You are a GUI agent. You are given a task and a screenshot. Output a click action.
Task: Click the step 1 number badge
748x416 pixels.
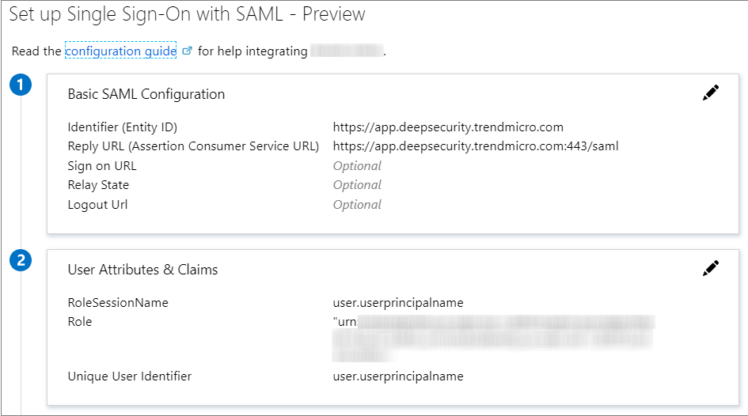pyautogui.click(x=21, y=85)
